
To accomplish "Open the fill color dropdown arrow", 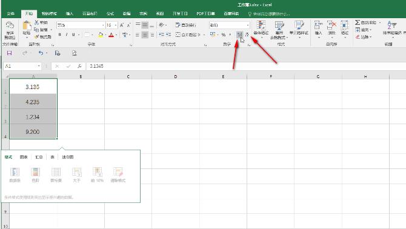I will (105, 35).
